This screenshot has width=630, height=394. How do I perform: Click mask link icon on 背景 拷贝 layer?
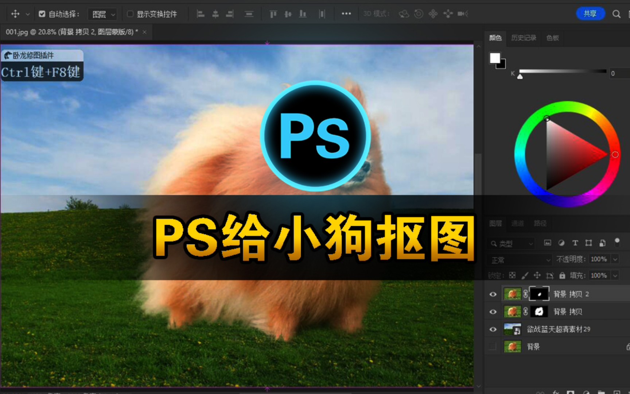tap(525, 311)
